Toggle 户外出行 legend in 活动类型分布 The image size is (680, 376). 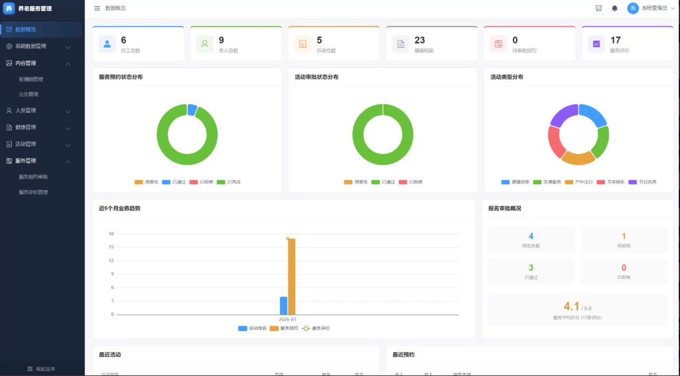coord(579,182)
